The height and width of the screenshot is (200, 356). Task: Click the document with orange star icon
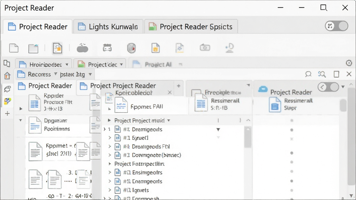(x=155, y=48)
